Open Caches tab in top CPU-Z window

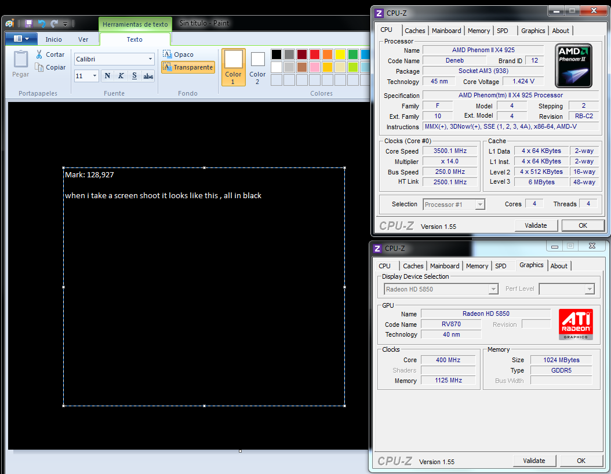[x=414, y=31]
